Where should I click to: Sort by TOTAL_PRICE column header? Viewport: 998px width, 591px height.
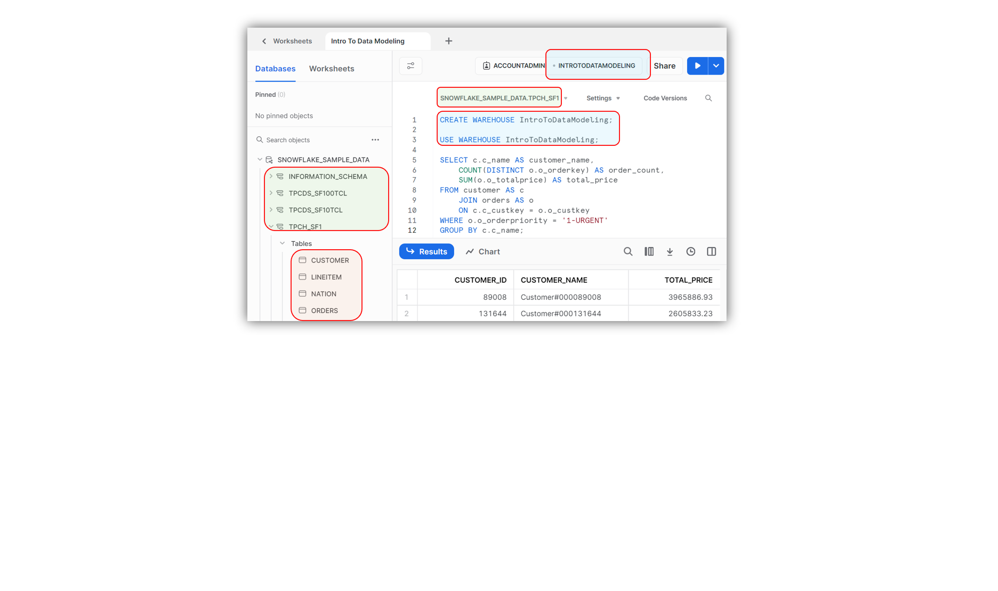pyautogui.click(x=674, y=280)
